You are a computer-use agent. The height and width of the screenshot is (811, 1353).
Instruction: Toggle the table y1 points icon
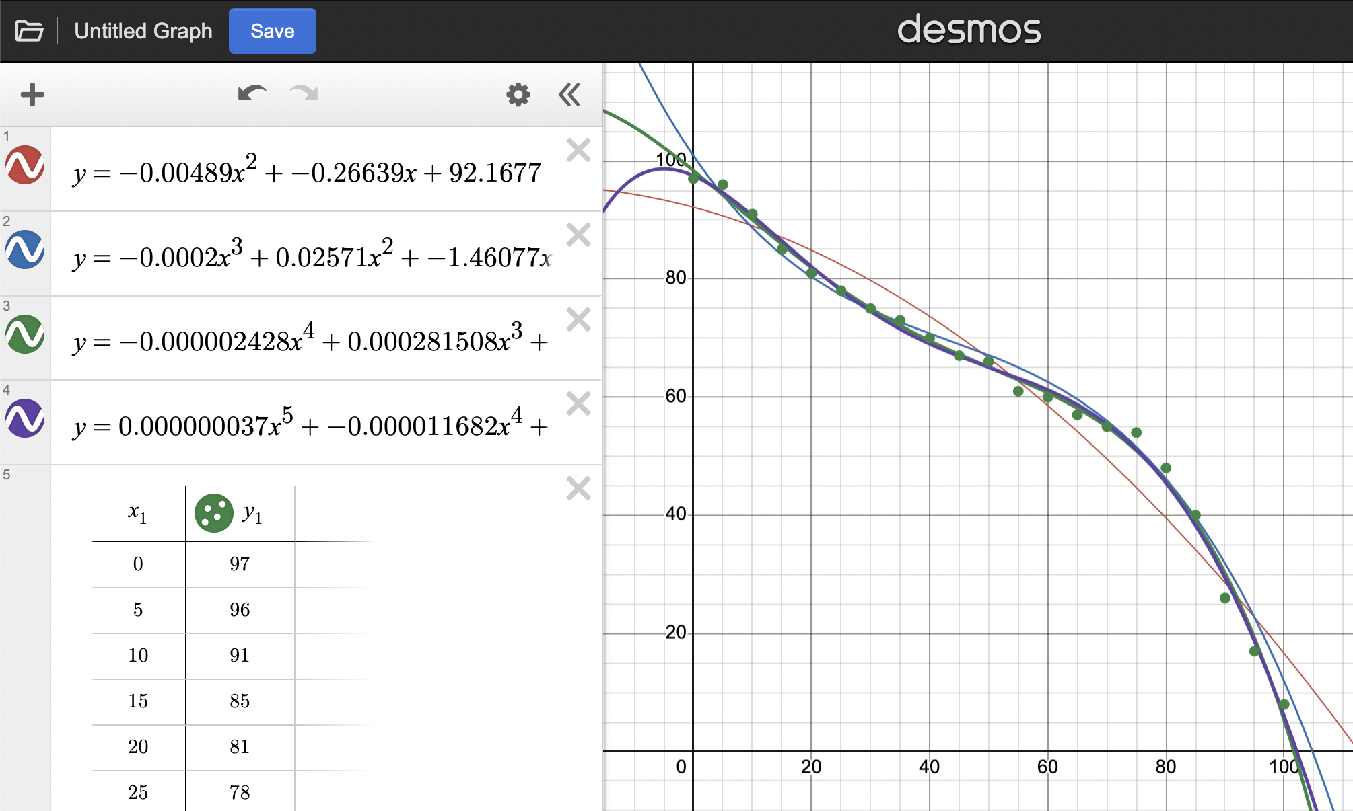[x=213, y=514]
